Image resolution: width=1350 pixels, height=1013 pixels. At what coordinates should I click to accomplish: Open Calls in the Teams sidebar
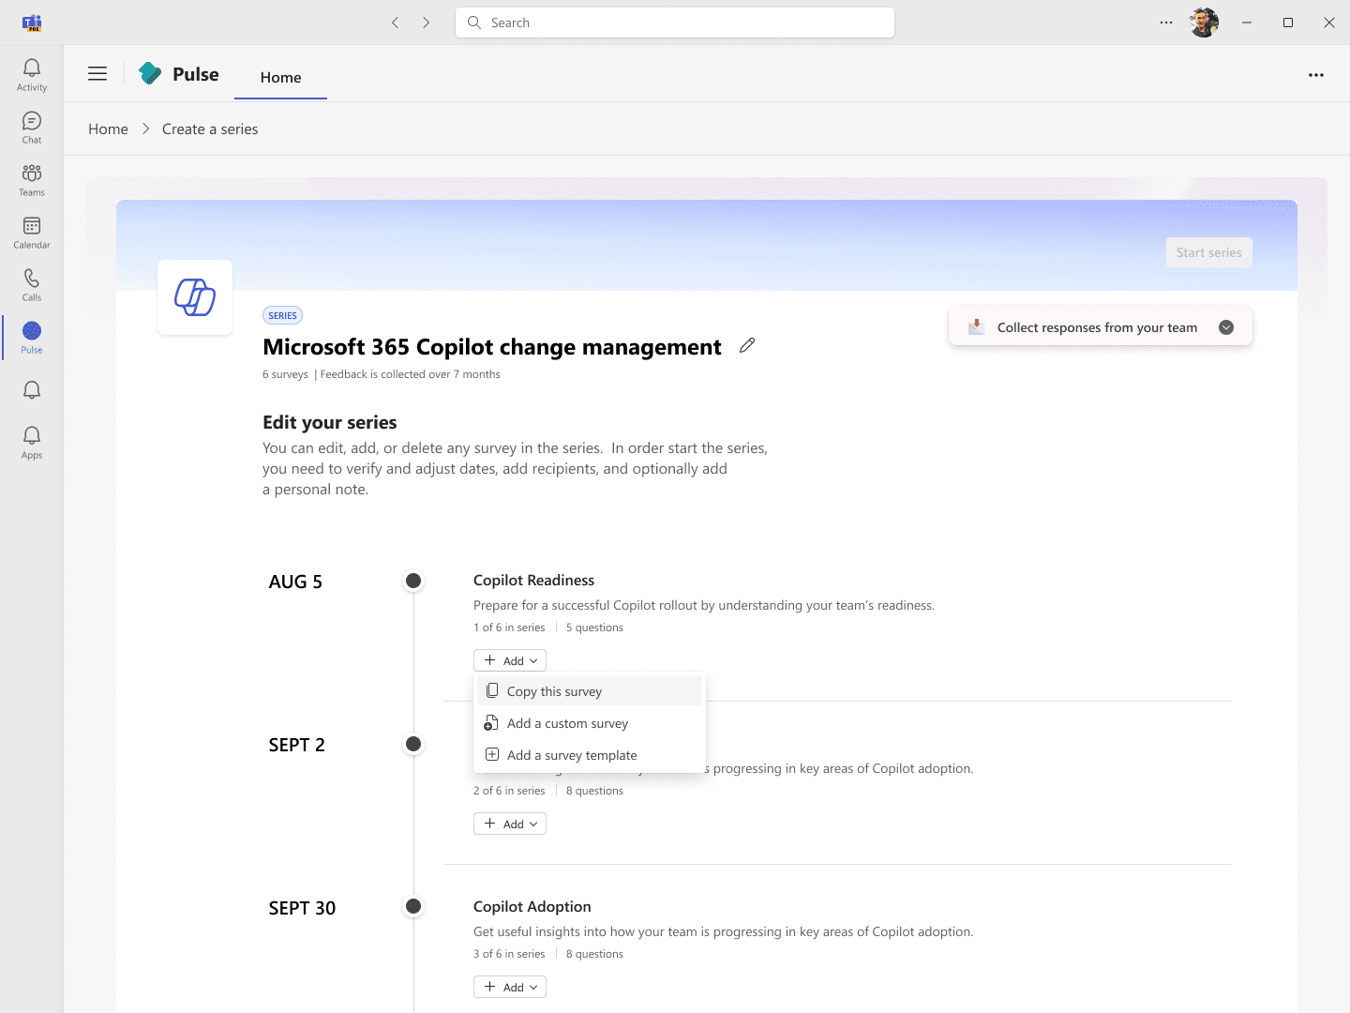click(x=32, y=285)
